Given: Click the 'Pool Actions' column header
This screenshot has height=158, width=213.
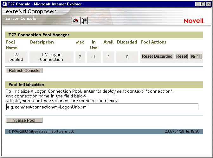Looking at the screenshot, I should (154, 42).
